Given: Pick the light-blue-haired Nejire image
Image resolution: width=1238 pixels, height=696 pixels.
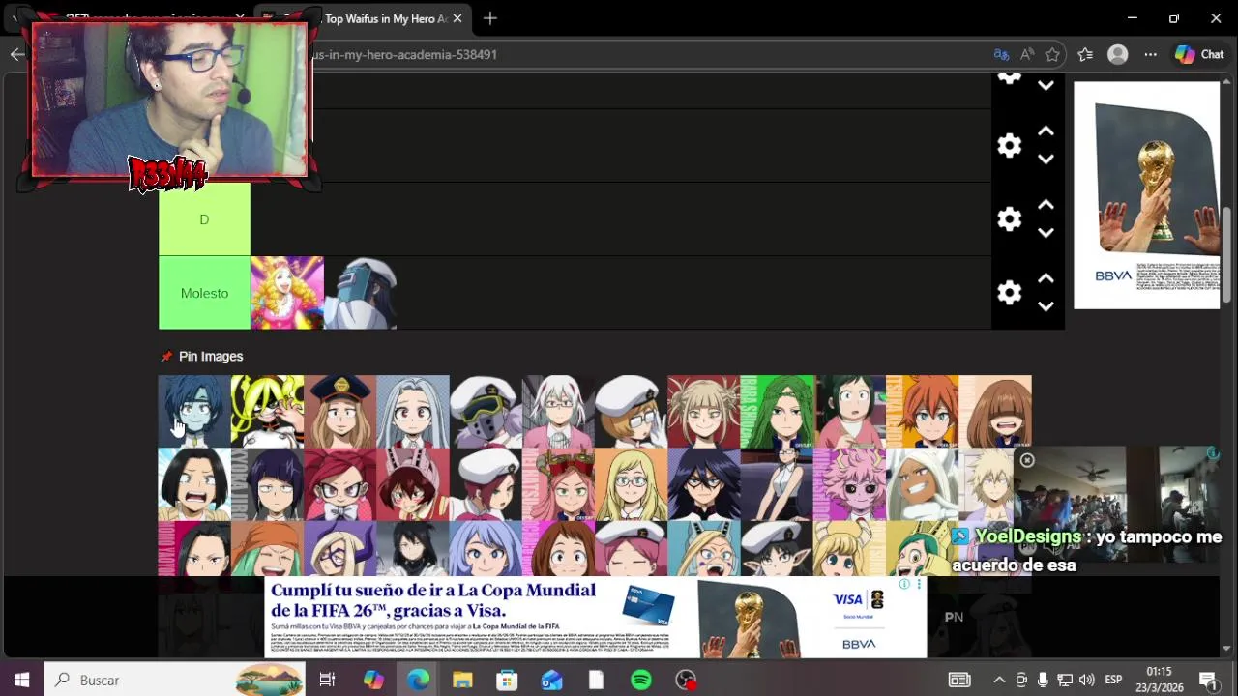Looking at the screenshot, I should (486, 549).
